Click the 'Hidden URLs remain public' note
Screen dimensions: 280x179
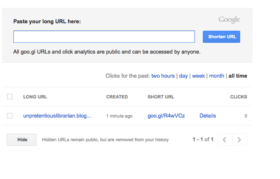105,140
